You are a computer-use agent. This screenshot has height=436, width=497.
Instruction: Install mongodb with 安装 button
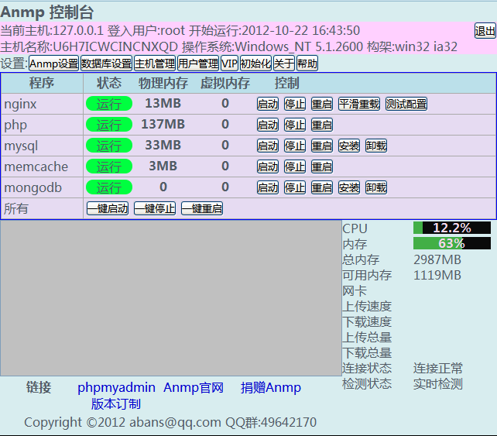point(349,187)
